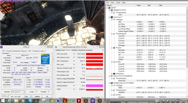Open the PerfCap Reason sensor dropdown

click(74, 86)
